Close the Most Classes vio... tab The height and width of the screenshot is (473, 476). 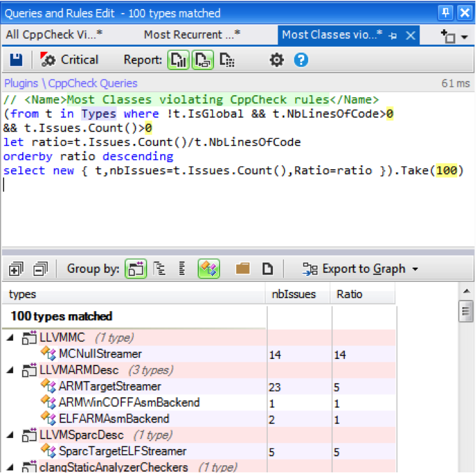tap(411, 36)
